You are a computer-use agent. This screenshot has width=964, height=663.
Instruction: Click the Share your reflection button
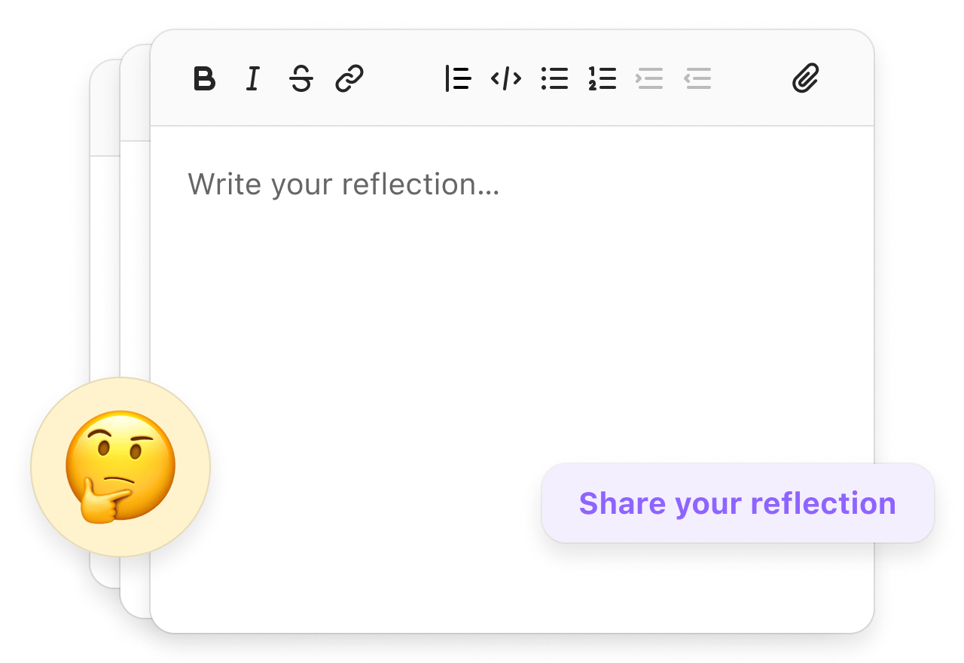click(738, 503)
